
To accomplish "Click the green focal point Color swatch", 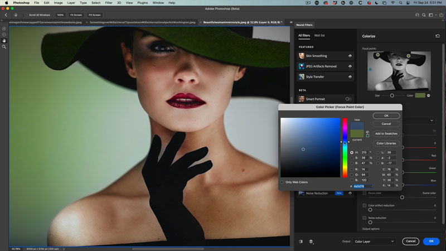I will (420, 95).
